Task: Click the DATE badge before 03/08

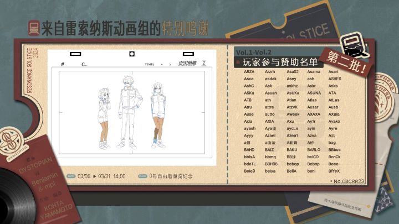Action: coord(71,176)
